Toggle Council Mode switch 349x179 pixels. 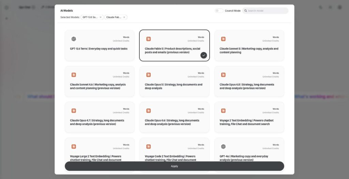[219, 11]
